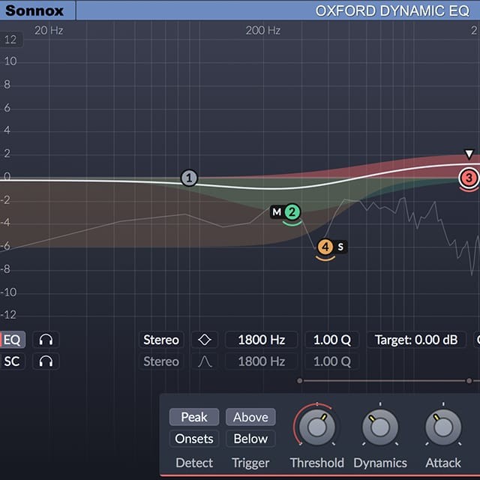
Task: Select orange band 4 node
Action: pos(325,247)
